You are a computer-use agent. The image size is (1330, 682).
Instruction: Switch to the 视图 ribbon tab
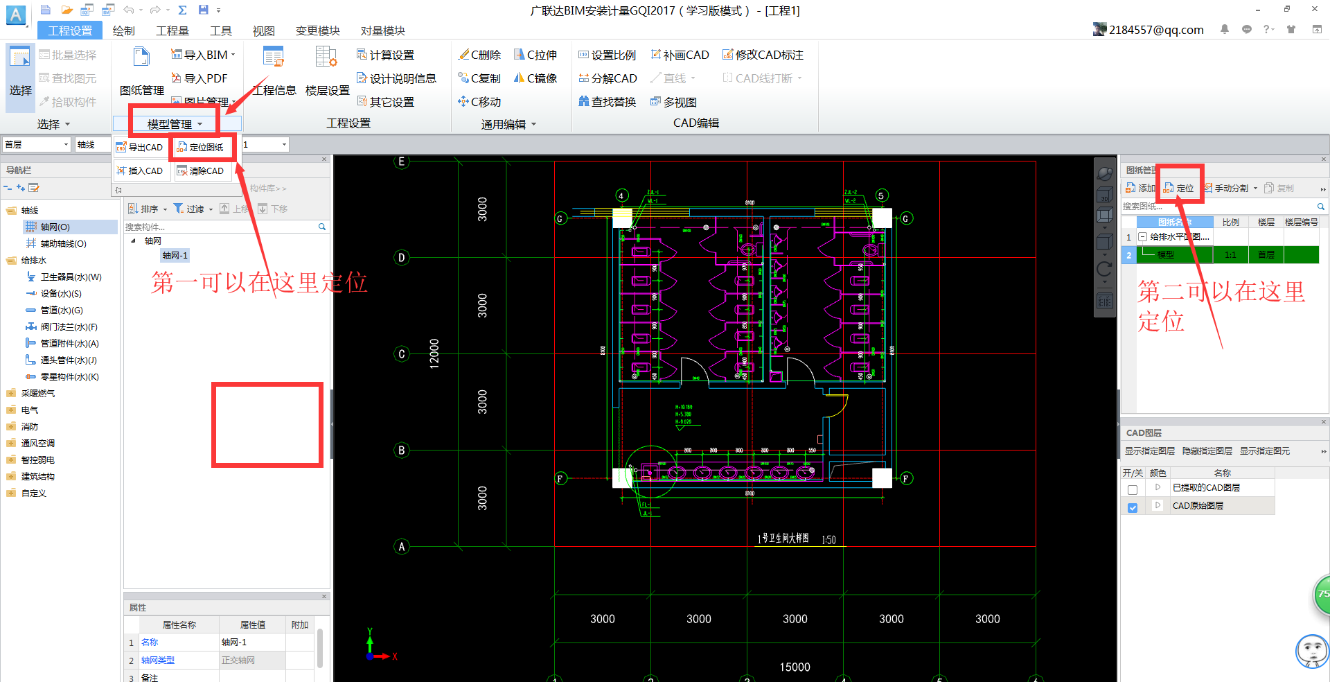(263, 30)
